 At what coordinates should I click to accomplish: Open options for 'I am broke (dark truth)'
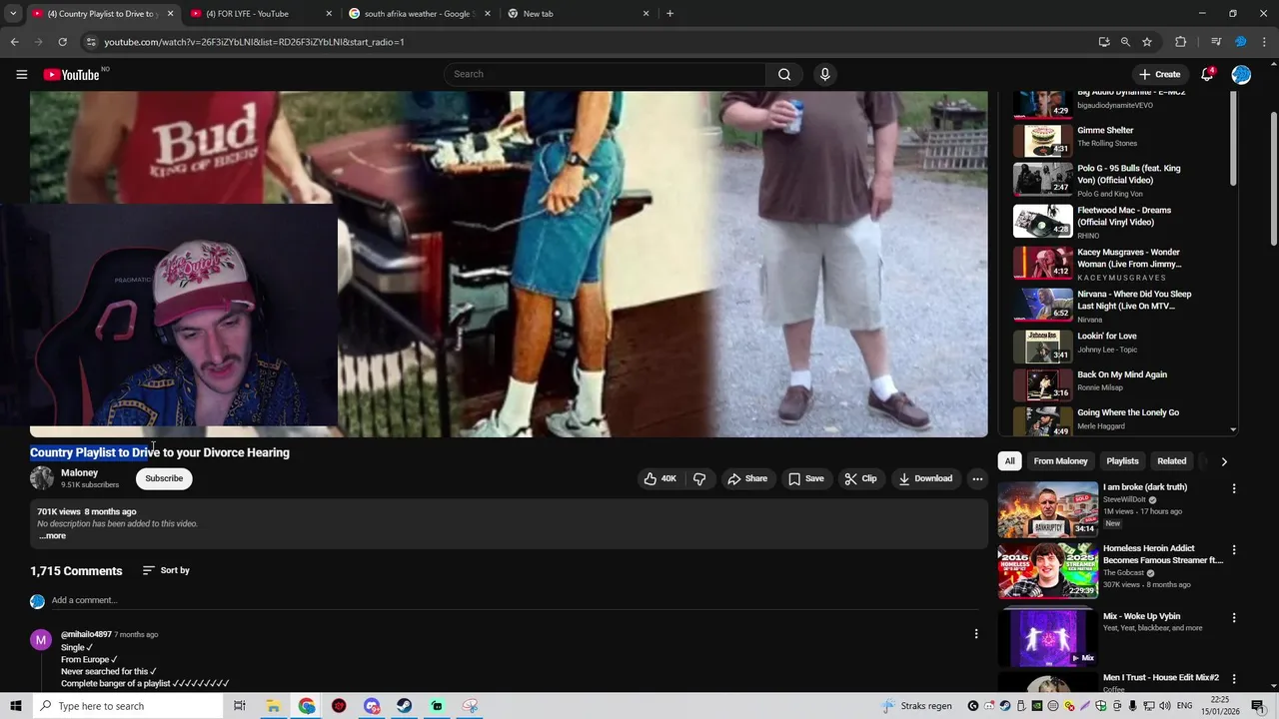1234,488
